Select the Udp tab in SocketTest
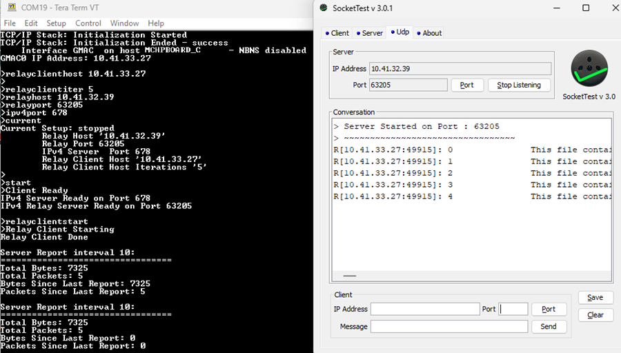The width and height of the screenshot is (621, 353). (x=400, y=32)
